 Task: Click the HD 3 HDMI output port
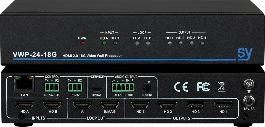coord(195,105)
